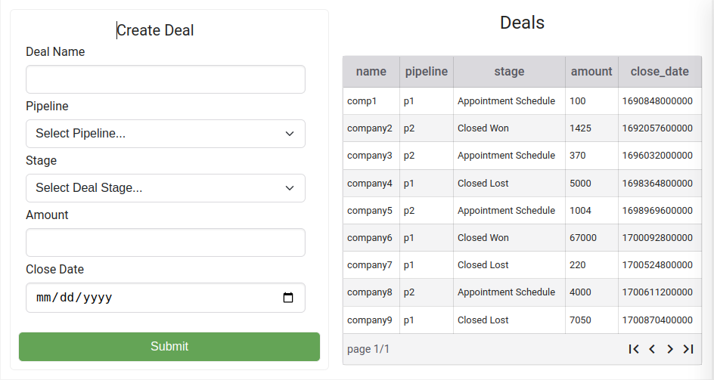Sort table by the name column header

(371, 72)
